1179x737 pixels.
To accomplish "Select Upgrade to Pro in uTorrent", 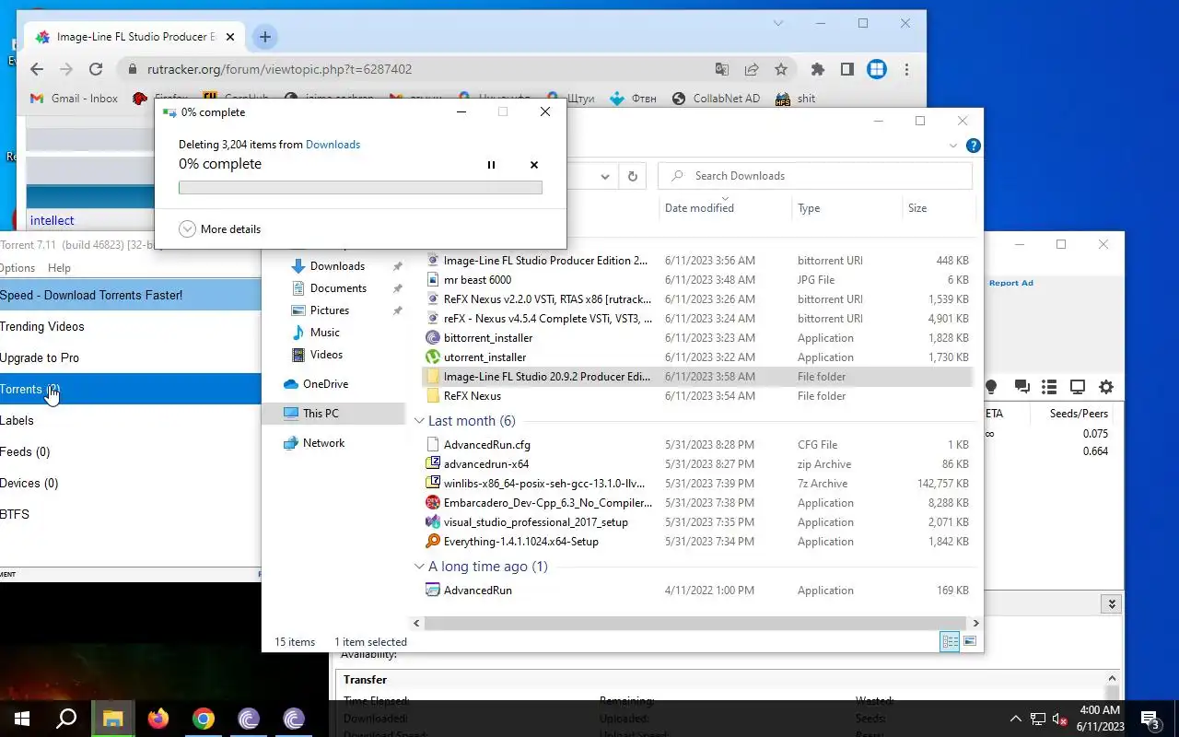I will [40, 358].
